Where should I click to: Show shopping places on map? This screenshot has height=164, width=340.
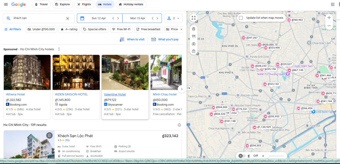(194, 51)
